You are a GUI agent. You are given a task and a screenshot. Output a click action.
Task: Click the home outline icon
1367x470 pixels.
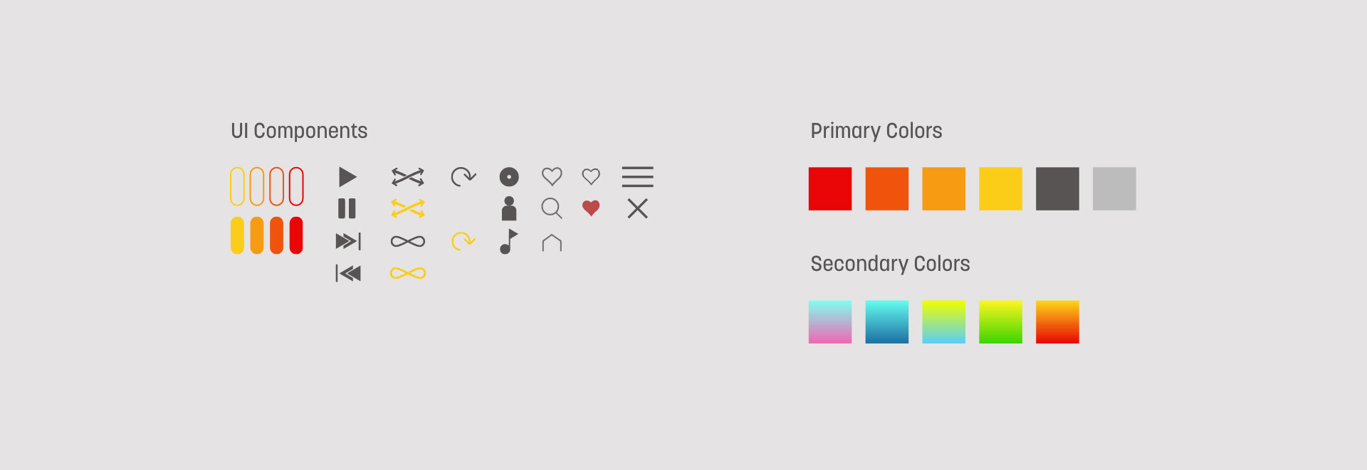[552, 242]
